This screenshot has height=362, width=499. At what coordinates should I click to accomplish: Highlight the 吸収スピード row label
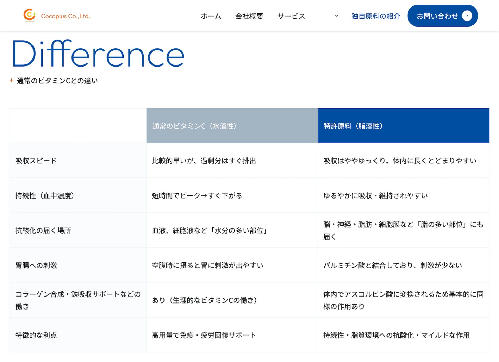point(35,161)
